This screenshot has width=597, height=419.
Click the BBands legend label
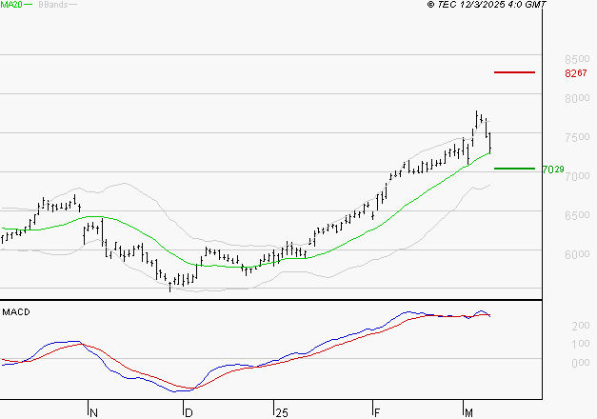tap(53, 5)
